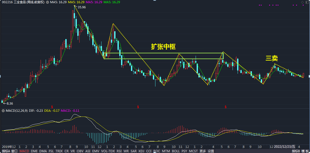This screenshot has width=310, height=153.
Task: Click the rightmost red S marker
Action: 225,107
